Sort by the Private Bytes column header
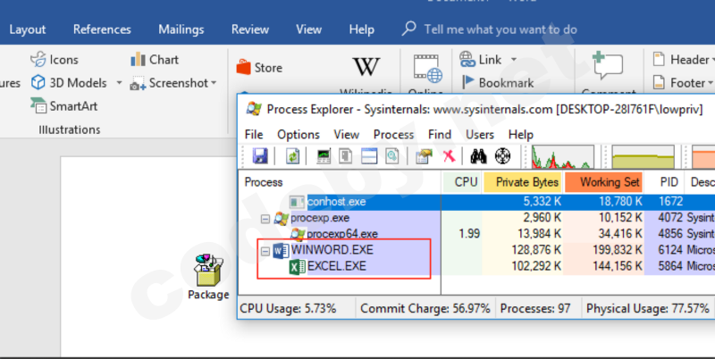 point(523,182)
